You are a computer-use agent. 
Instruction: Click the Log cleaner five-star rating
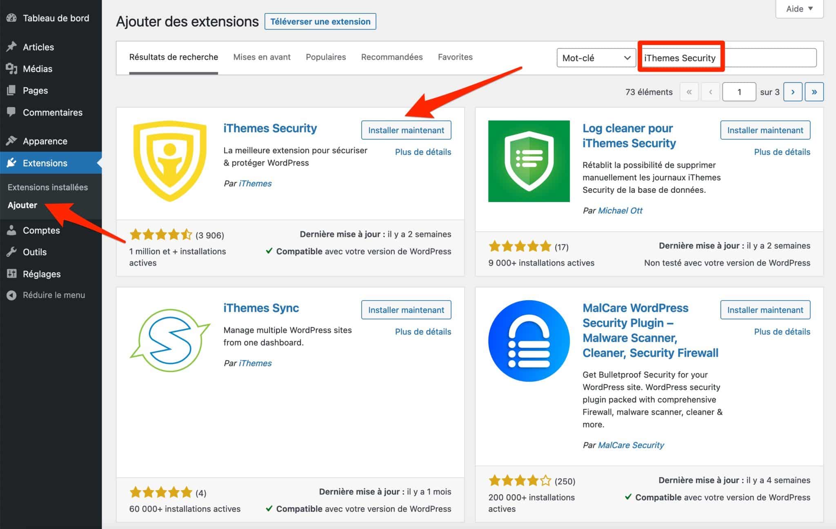pyautogui.click(x=520, y=246)
